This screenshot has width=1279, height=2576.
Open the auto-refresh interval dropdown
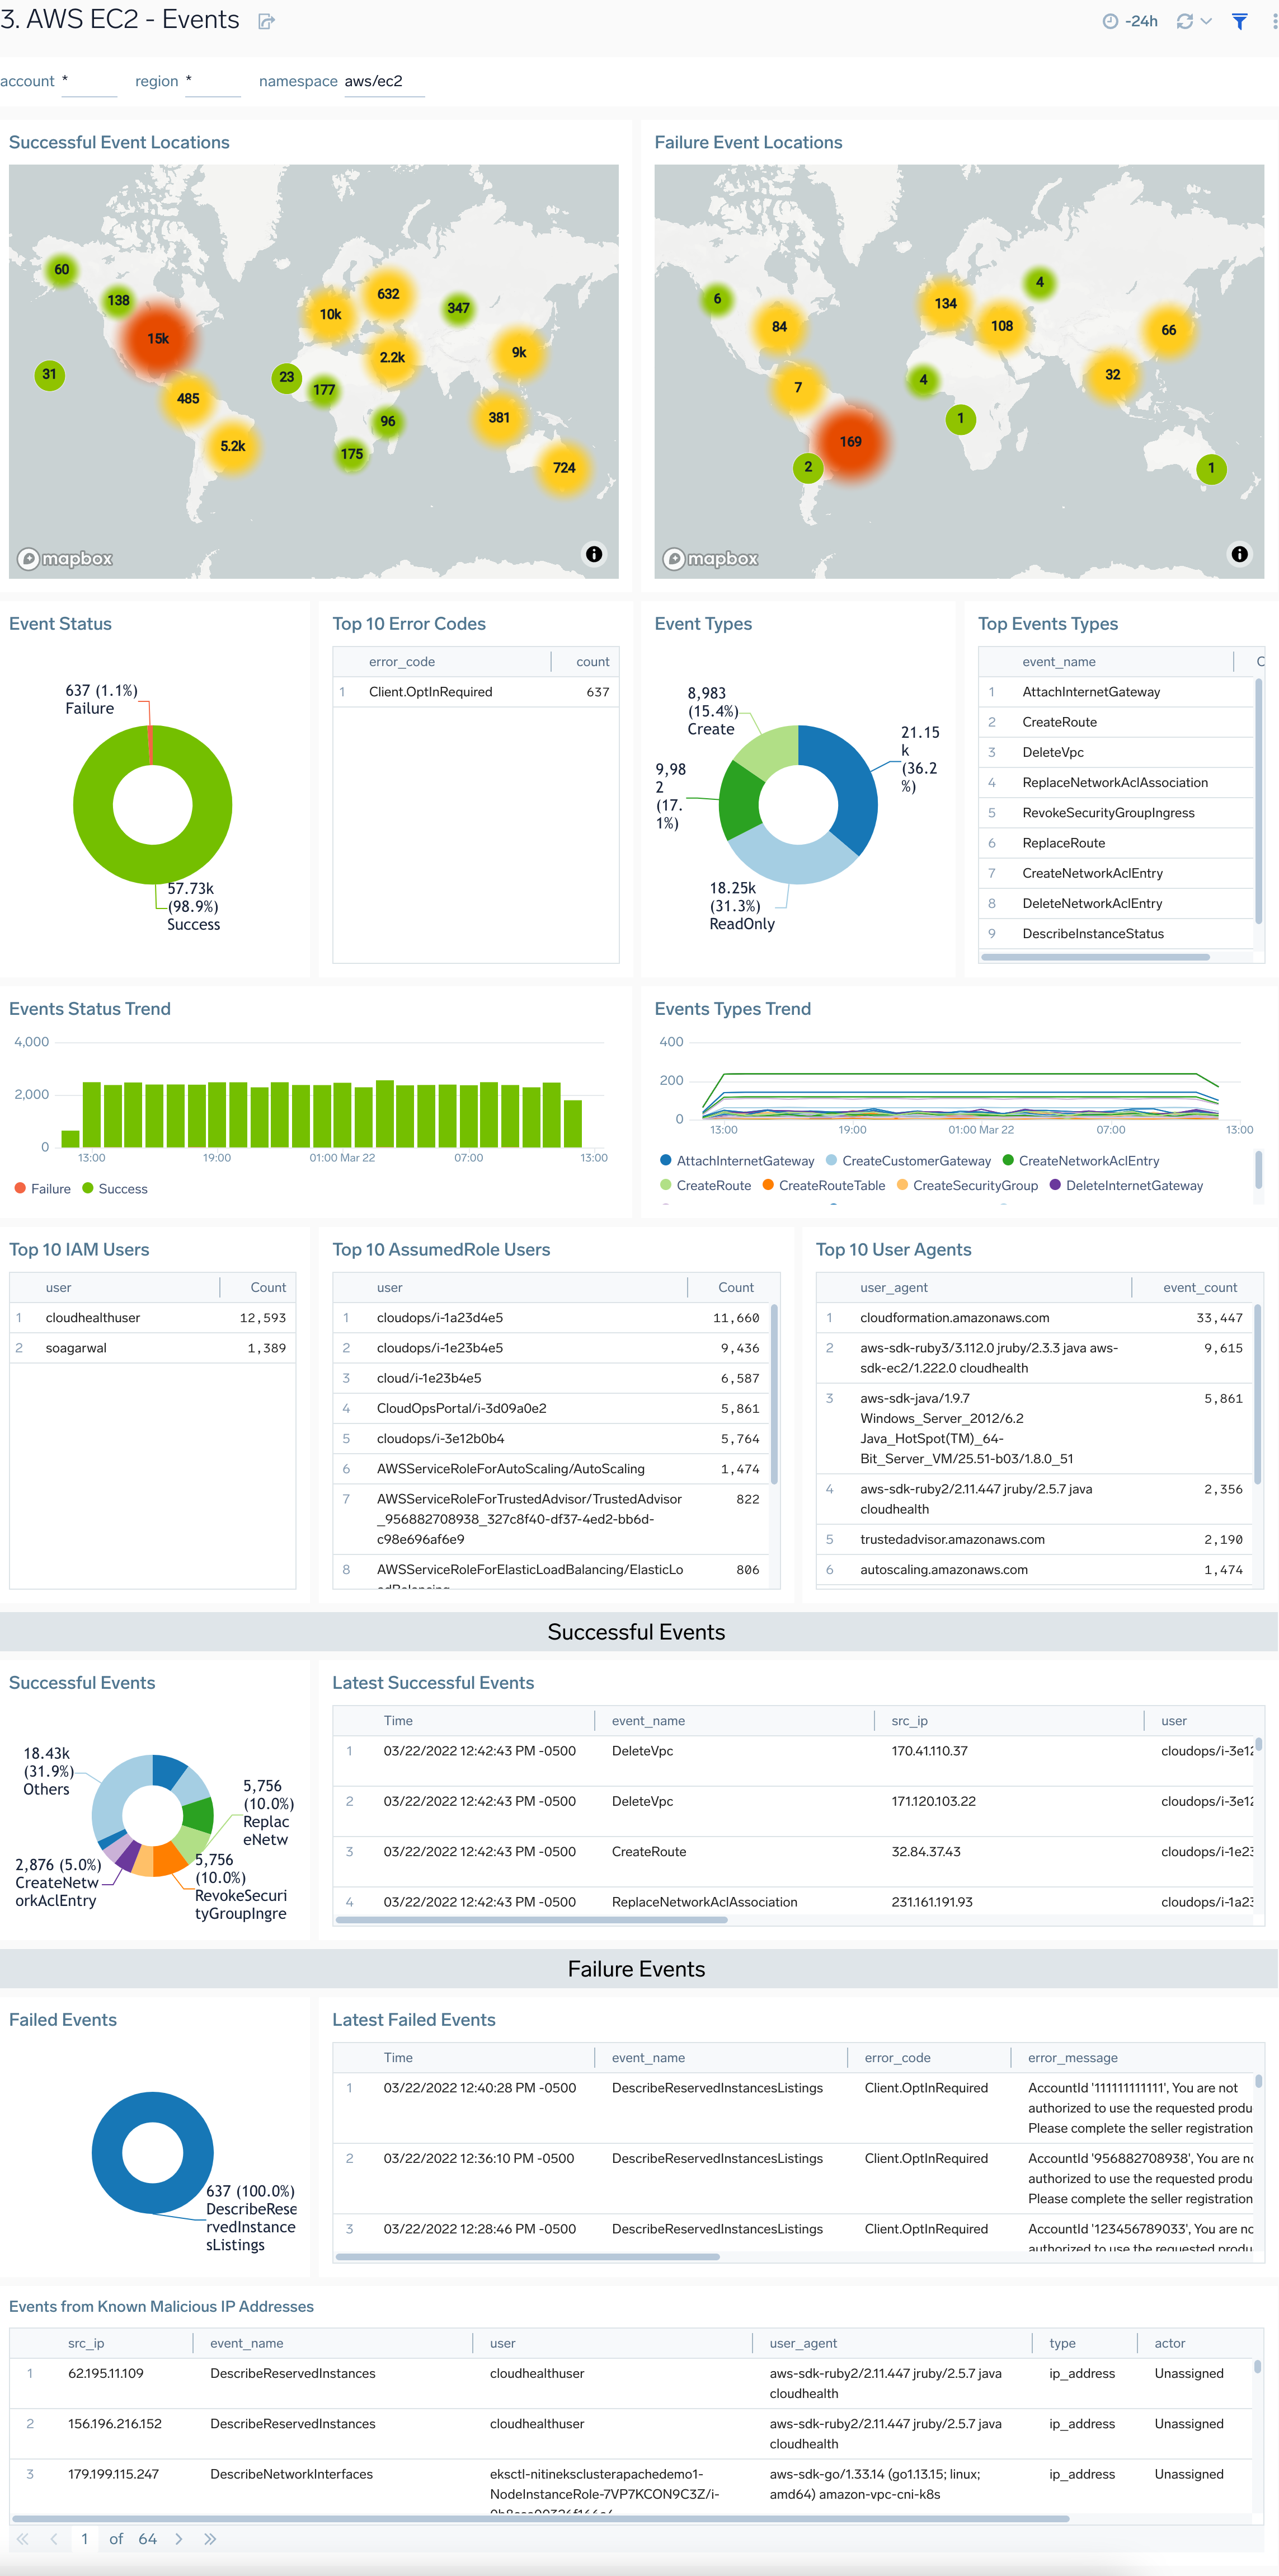click(x=1206, y=21)
